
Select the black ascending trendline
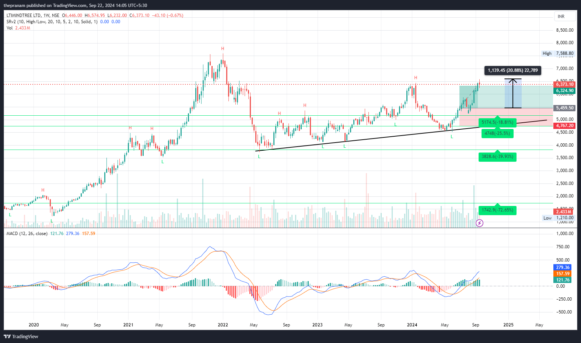click(401, 135)
